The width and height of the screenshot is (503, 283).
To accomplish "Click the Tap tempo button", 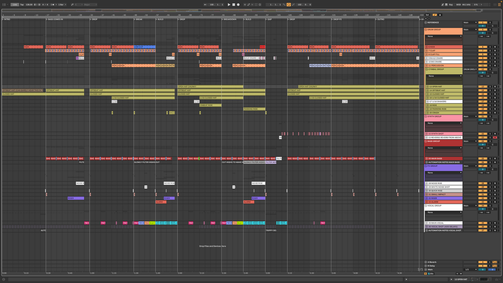I will pyautogui.click(x=22, y=4).
